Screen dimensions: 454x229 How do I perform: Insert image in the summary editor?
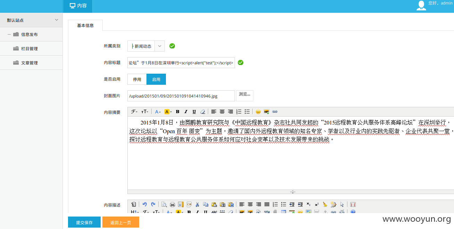click(x=267, y=112)
